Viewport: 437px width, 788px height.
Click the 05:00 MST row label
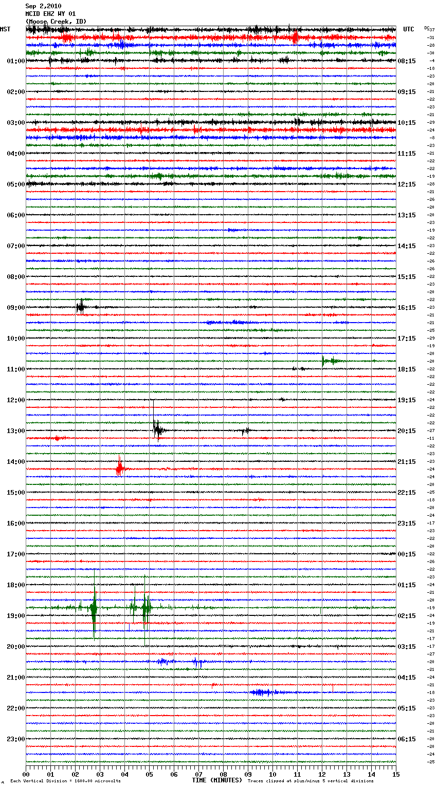tap(16, 184)
